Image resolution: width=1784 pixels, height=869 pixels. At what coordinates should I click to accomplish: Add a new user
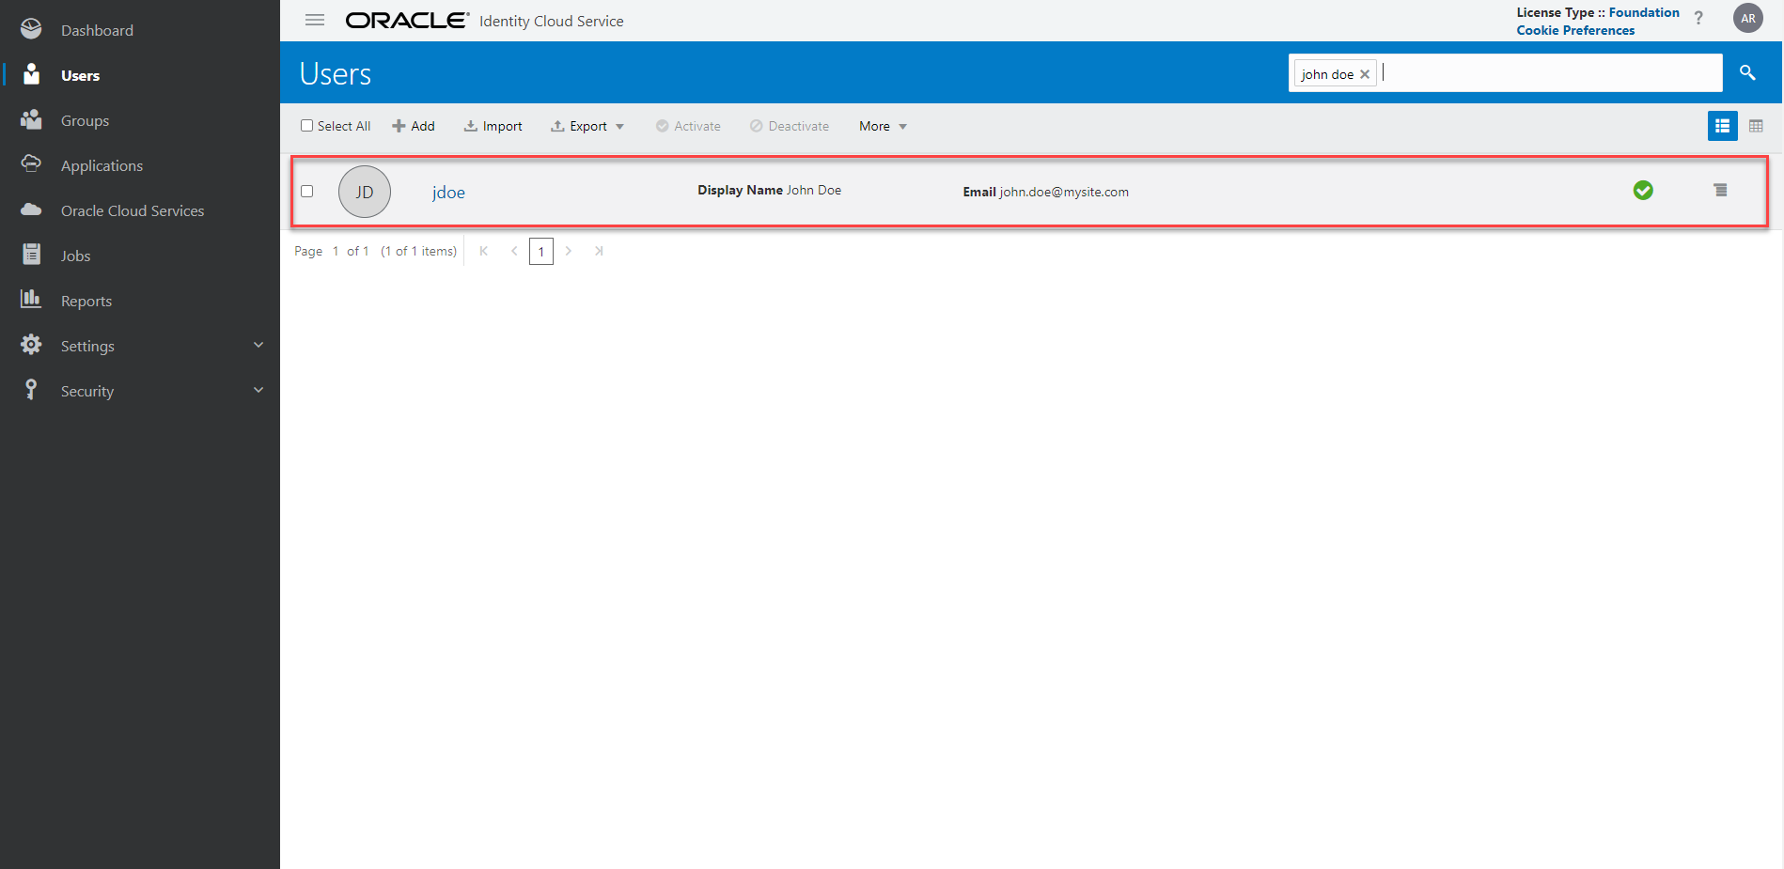click(414, 125)
